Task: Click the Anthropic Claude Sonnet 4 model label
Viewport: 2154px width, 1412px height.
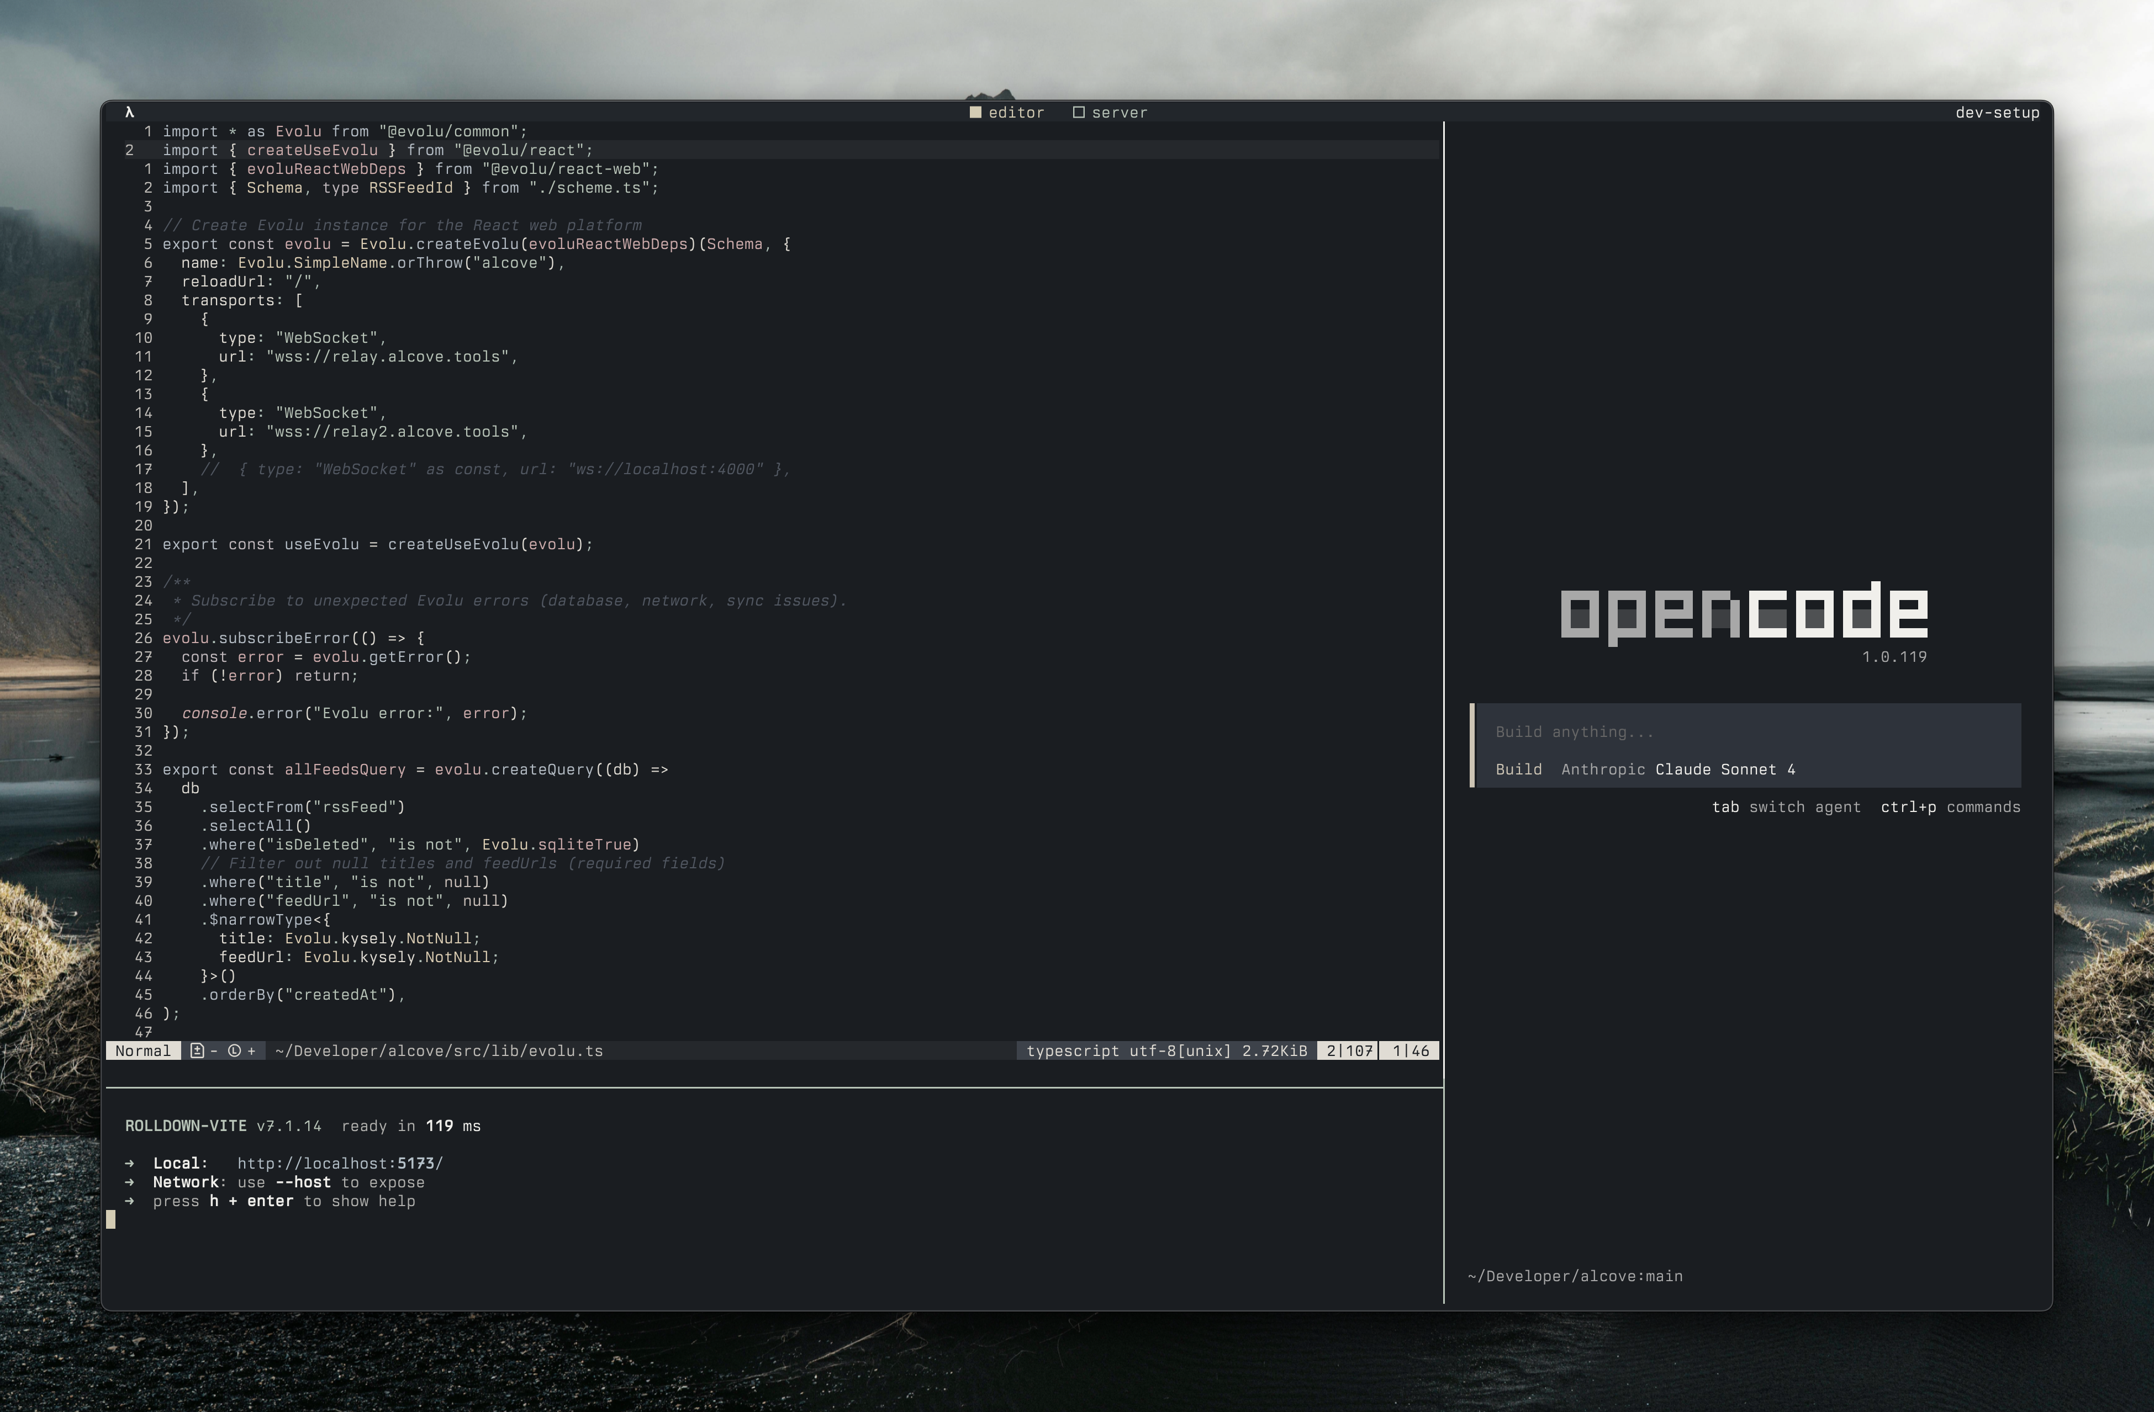Action: (x=1678, y=770)
